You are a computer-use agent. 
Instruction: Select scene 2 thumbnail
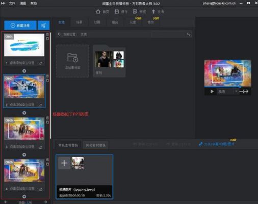coord(24,87)
